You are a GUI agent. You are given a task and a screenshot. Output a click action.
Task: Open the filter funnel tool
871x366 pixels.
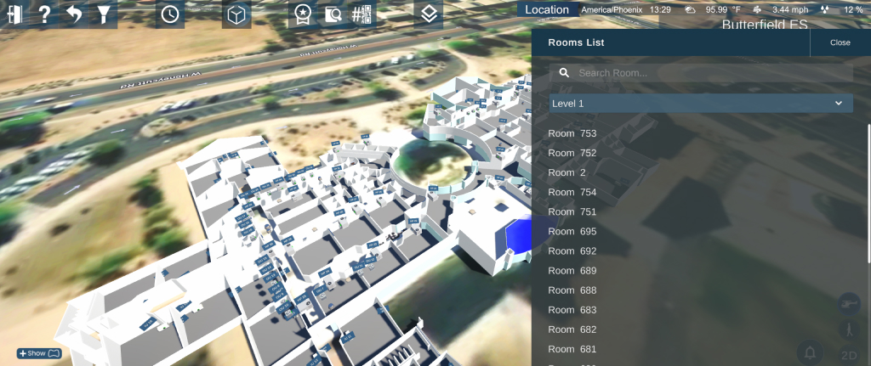click(103, 14)
